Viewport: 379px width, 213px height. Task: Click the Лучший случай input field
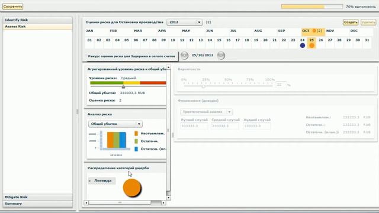(194, 126)
